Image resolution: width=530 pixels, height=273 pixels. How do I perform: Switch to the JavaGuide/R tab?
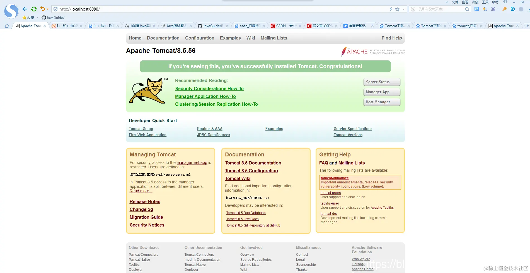pos(213,26)
